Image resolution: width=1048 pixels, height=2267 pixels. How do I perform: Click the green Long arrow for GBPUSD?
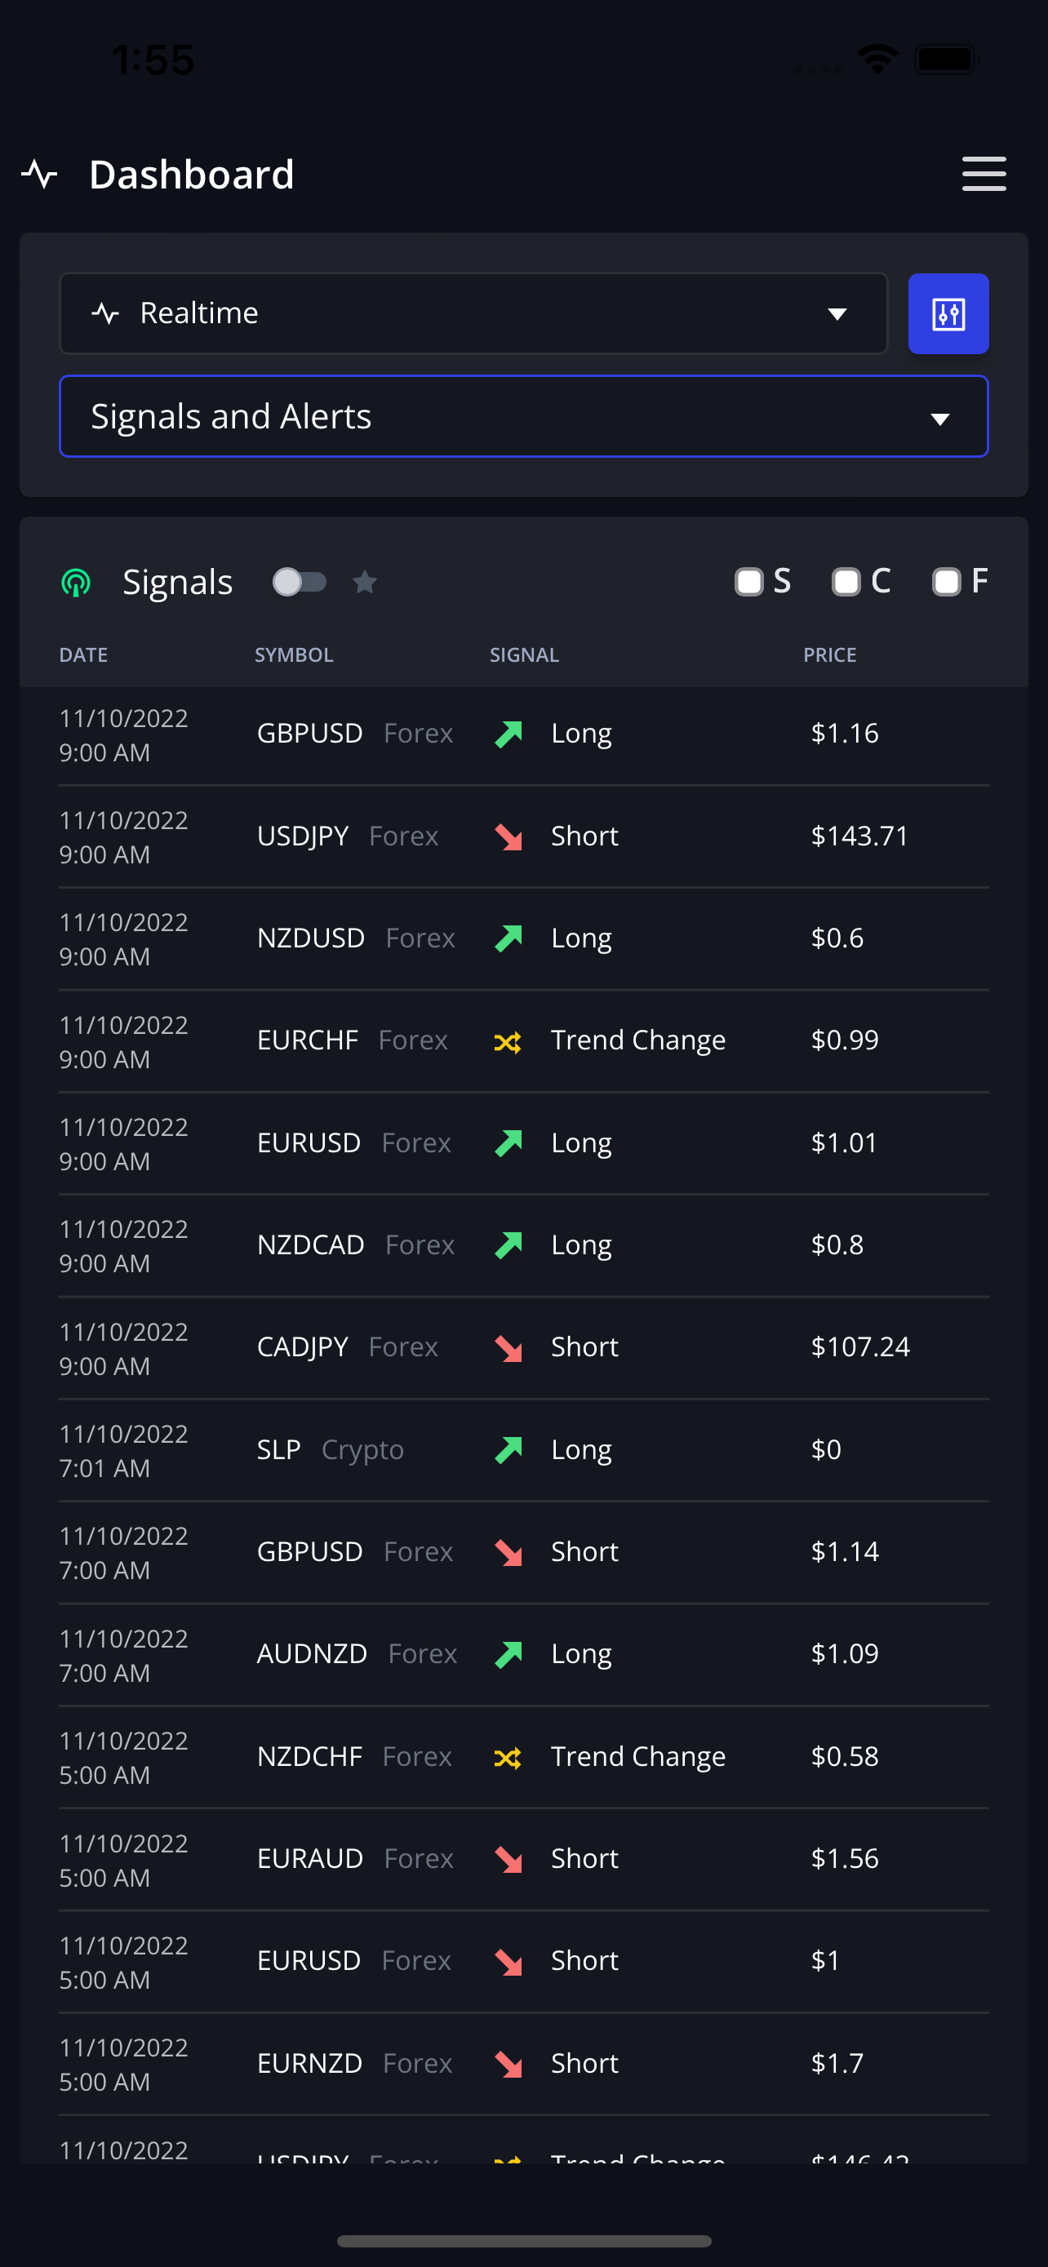[x=508, y=733]
